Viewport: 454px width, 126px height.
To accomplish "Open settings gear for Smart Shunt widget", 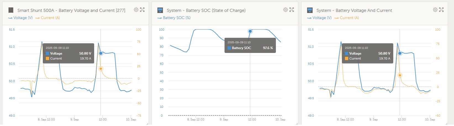I will [136, 10].
